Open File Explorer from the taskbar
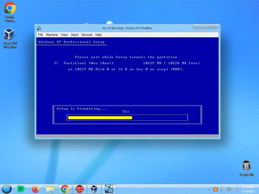 tap(50, 189)
